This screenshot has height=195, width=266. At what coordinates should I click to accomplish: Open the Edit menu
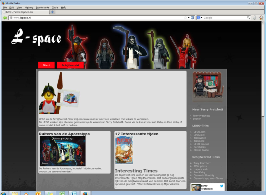pos(12,7)
